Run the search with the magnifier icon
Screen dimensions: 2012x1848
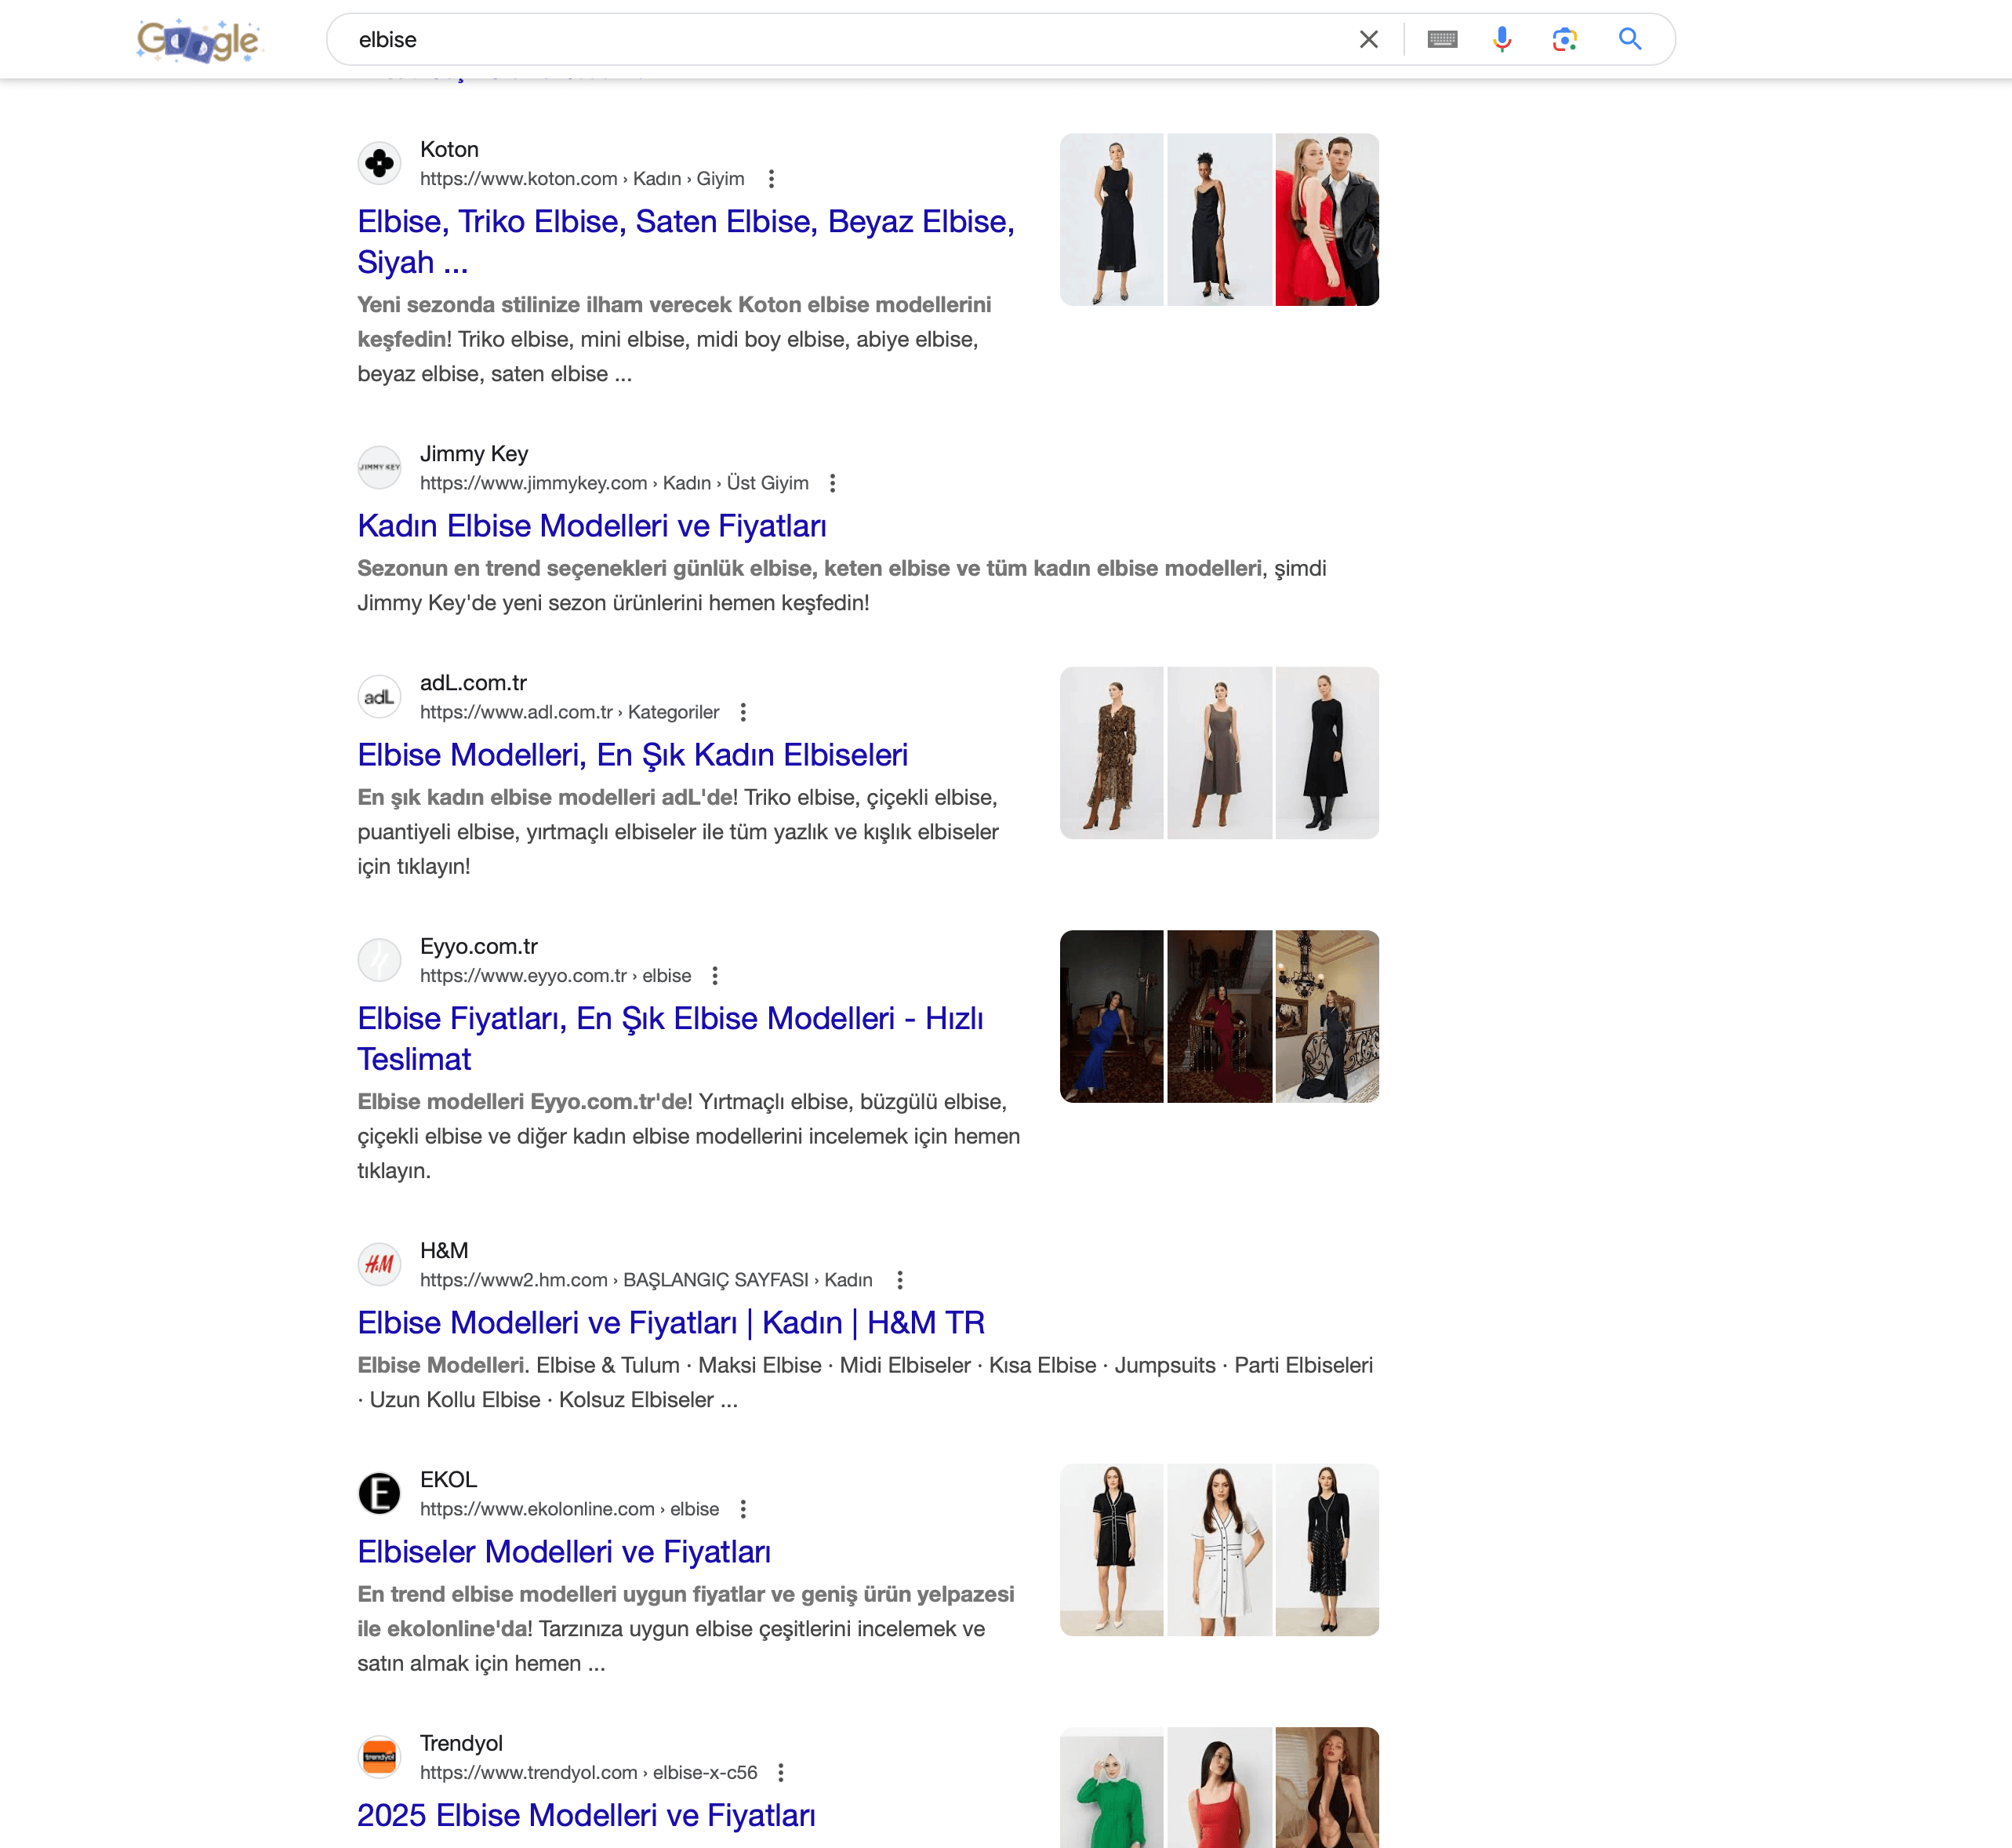click(1630, 40)
